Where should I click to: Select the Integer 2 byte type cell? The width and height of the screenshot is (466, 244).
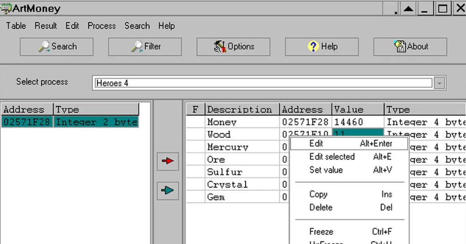96,122
